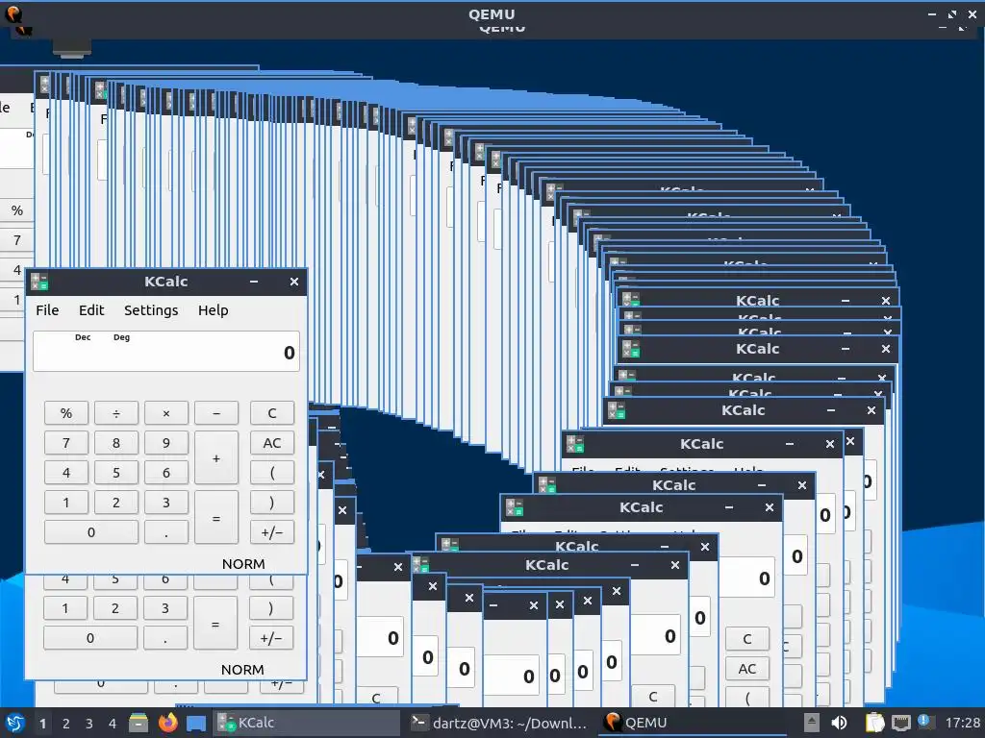Click the notification info tray icon
Viewport: 985px width, 738px height.
tap(924, 722)
